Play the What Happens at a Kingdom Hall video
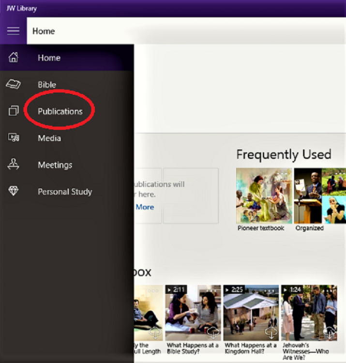The width and height of the screenshot is (346, 363). pos(251,313)
